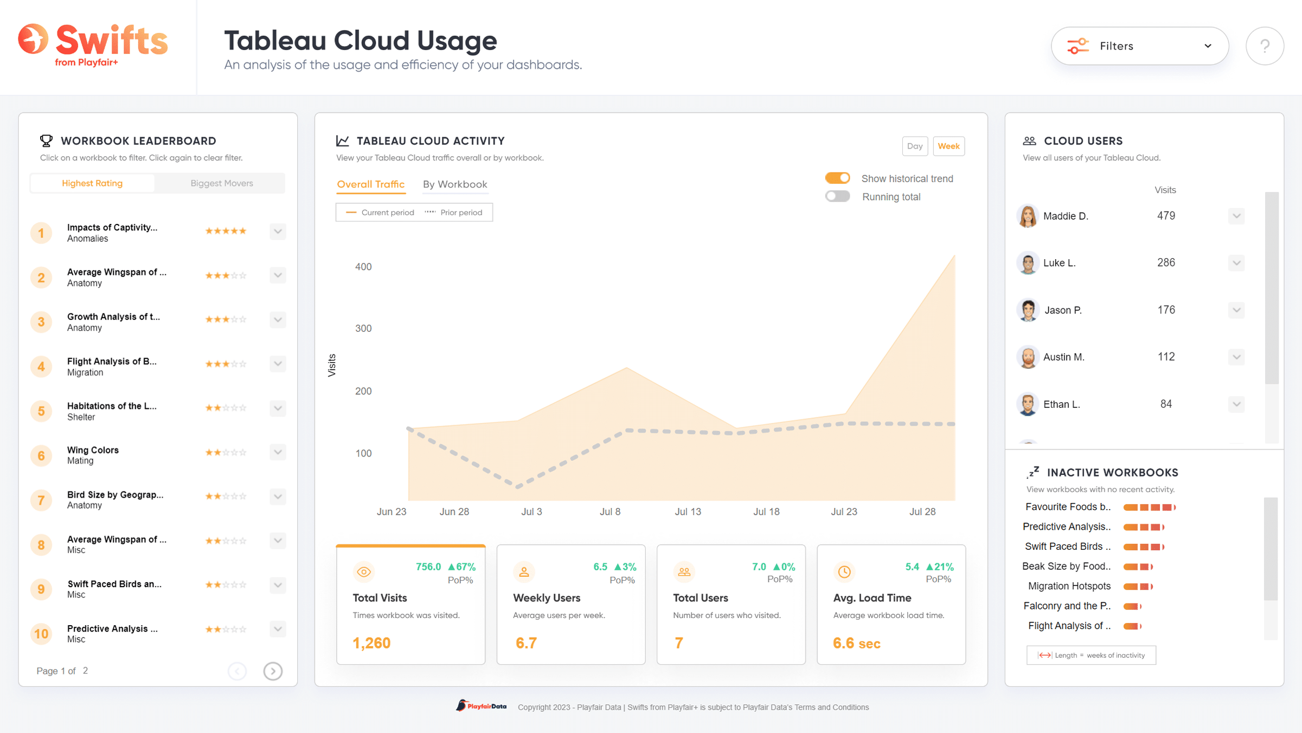
Task: Click the Playfair Data footer logo
Action: 481,706
